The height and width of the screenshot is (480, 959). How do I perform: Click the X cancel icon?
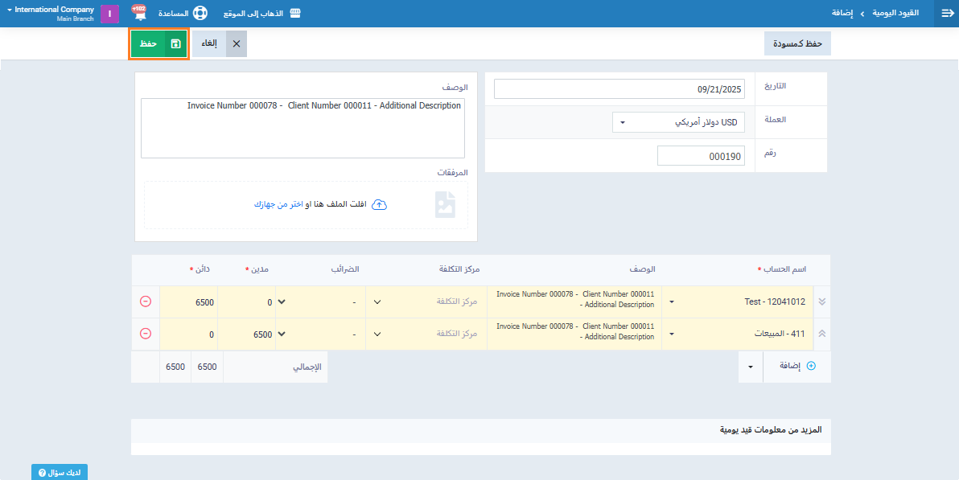click(x=236, y=44)
